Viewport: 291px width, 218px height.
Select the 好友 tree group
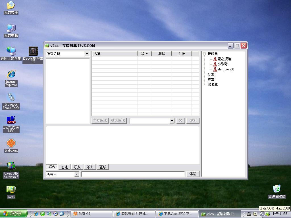pyautogui.click(x=211, y=74)
